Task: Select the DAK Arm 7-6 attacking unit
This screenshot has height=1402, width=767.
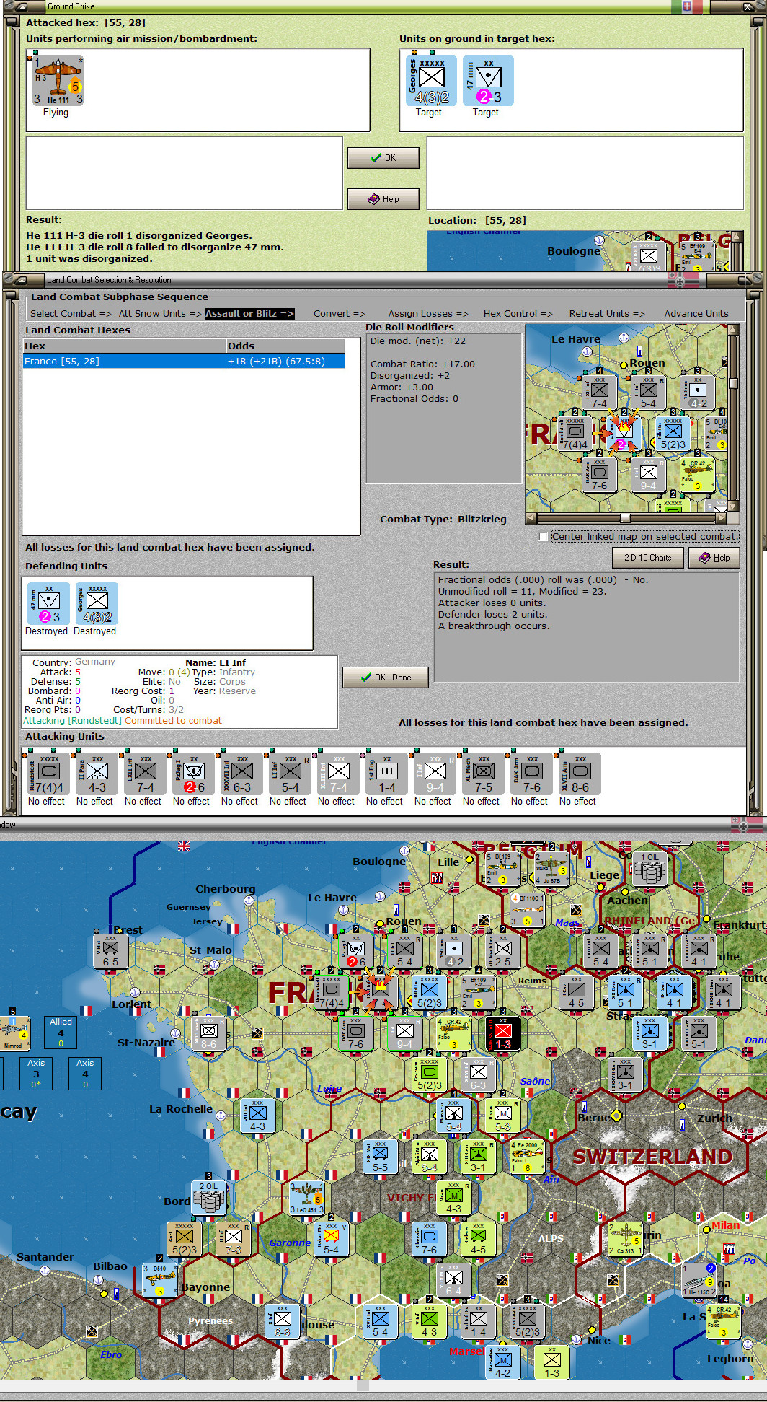Action: point(531,774)
